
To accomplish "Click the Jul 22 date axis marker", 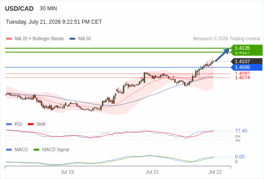I will point(215,172).
